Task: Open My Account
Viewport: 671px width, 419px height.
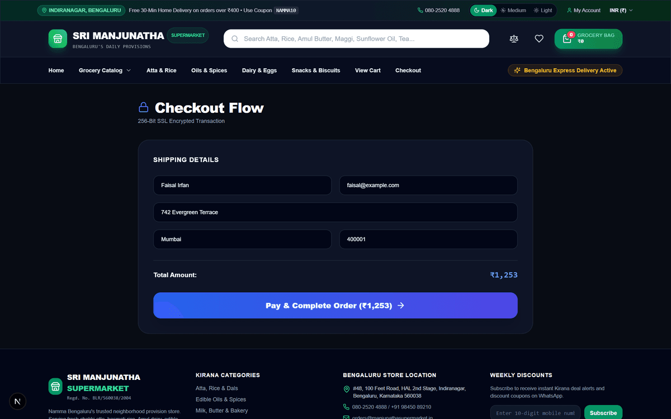Action: tap(584, 10)
